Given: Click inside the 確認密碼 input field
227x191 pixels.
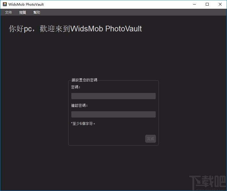Looking at the screenshot, I should point(113,114).
